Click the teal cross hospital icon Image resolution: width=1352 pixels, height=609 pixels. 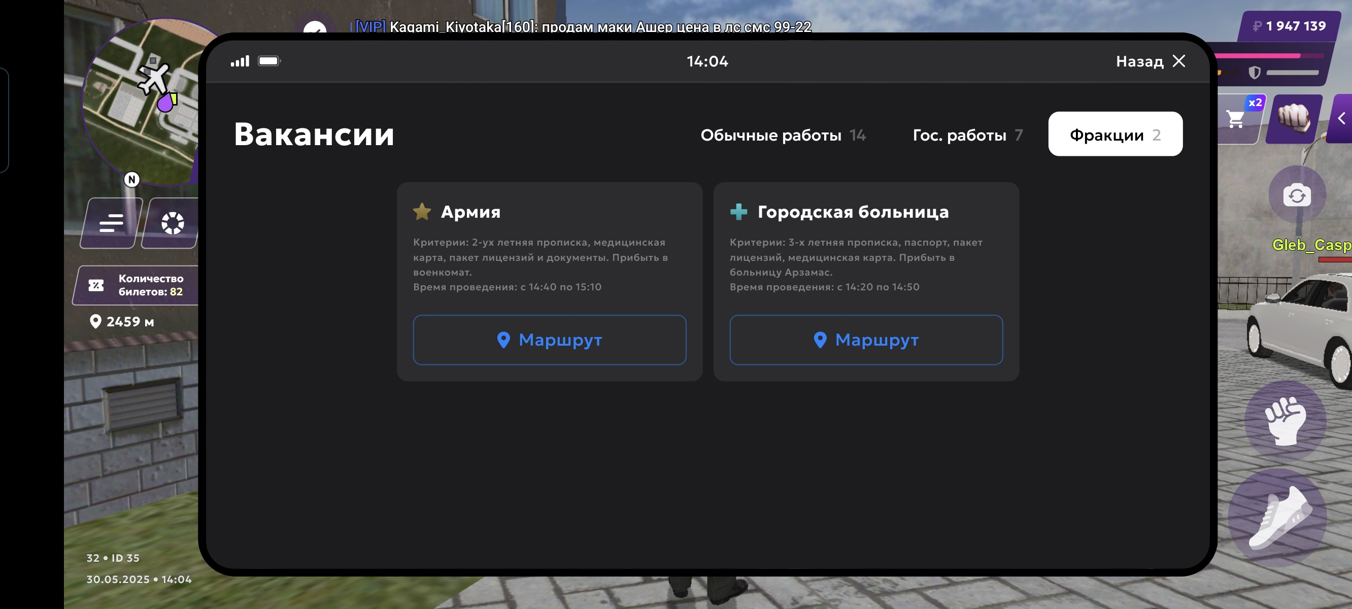pyautogui.click(x=738, y=212)
